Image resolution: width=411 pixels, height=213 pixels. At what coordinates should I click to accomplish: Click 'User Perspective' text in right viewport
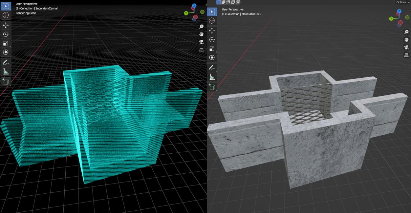(233, 10)
